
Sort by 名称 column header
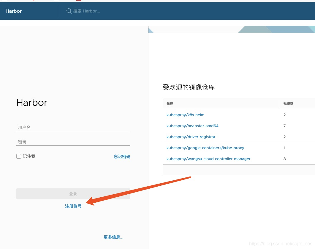pos(170,103)
